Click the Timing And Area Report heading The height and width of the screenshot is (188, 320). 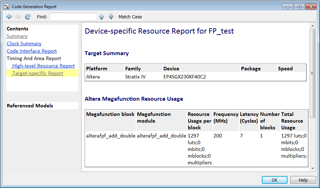[x=34, y=58]
